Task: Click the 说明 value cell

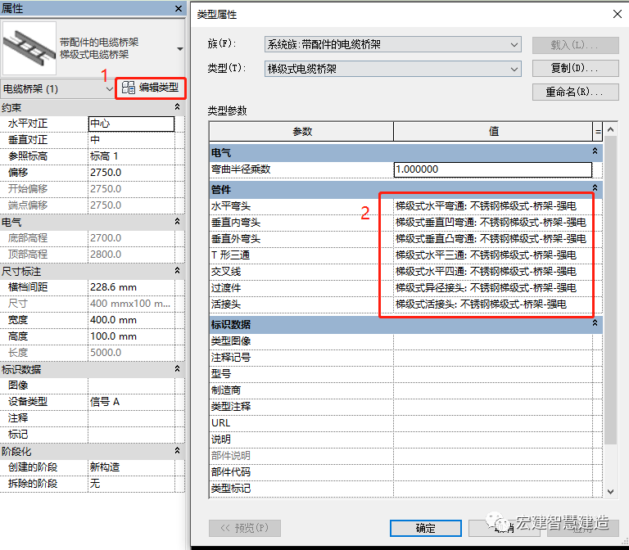Action: tap(493, 440)
